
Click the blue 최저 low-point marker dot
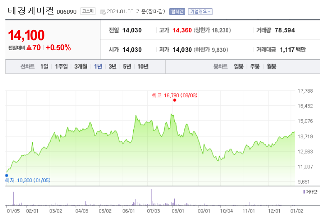pos(7,175)
